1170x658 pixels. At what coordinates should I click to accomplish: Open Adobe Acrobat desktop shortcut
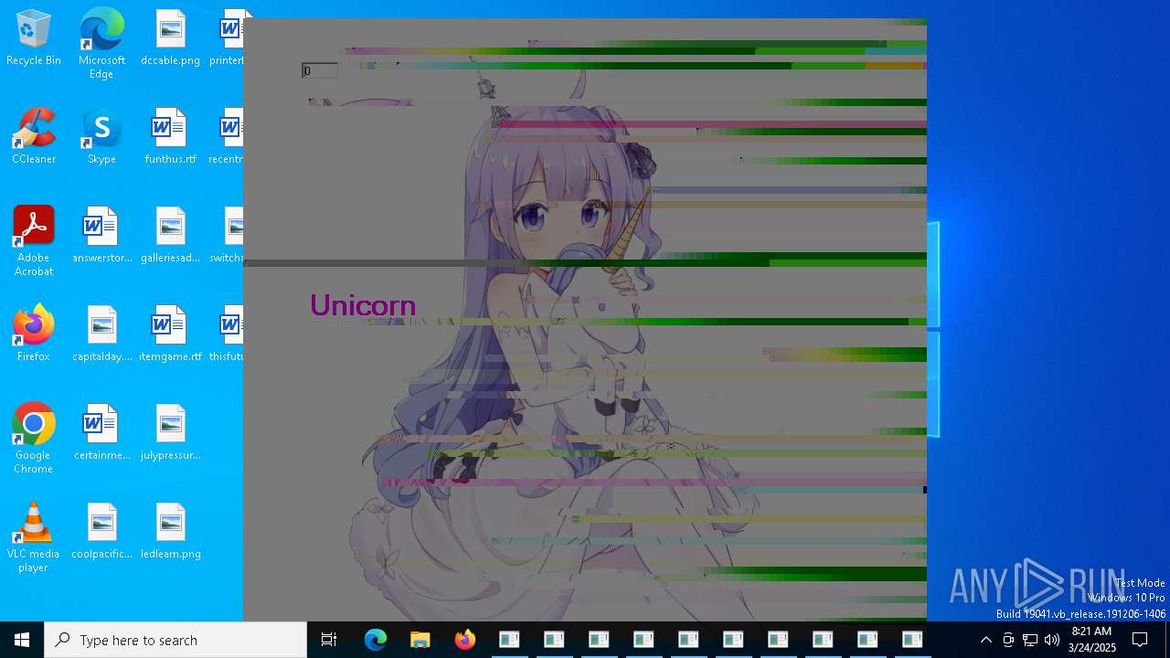pos(34,241)
